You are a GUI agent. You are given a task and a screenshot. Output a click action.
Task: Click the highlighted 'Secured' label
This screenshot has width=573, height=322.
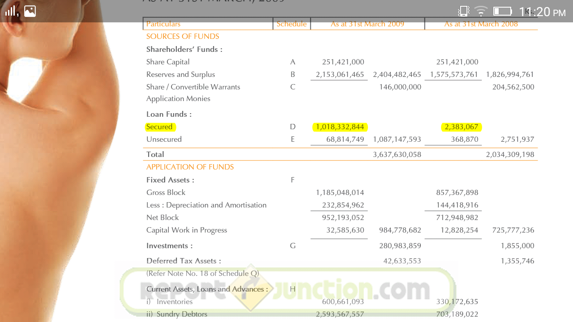(159, 127)
